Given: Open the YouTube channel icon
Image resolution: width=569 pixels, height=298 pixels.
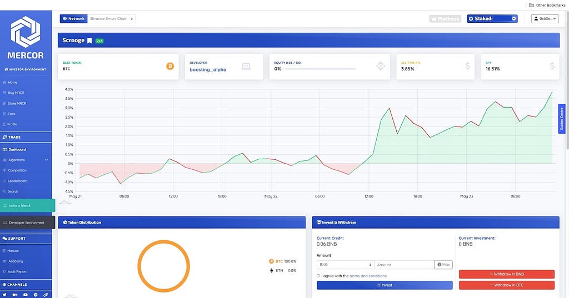Looking at the screenshot, I should click(26, 295).
